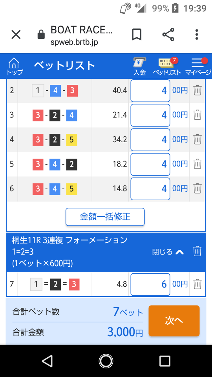The image size is (212, 377).
Task: Tap the 入金 deposit icon
Action: coord(140,67)
